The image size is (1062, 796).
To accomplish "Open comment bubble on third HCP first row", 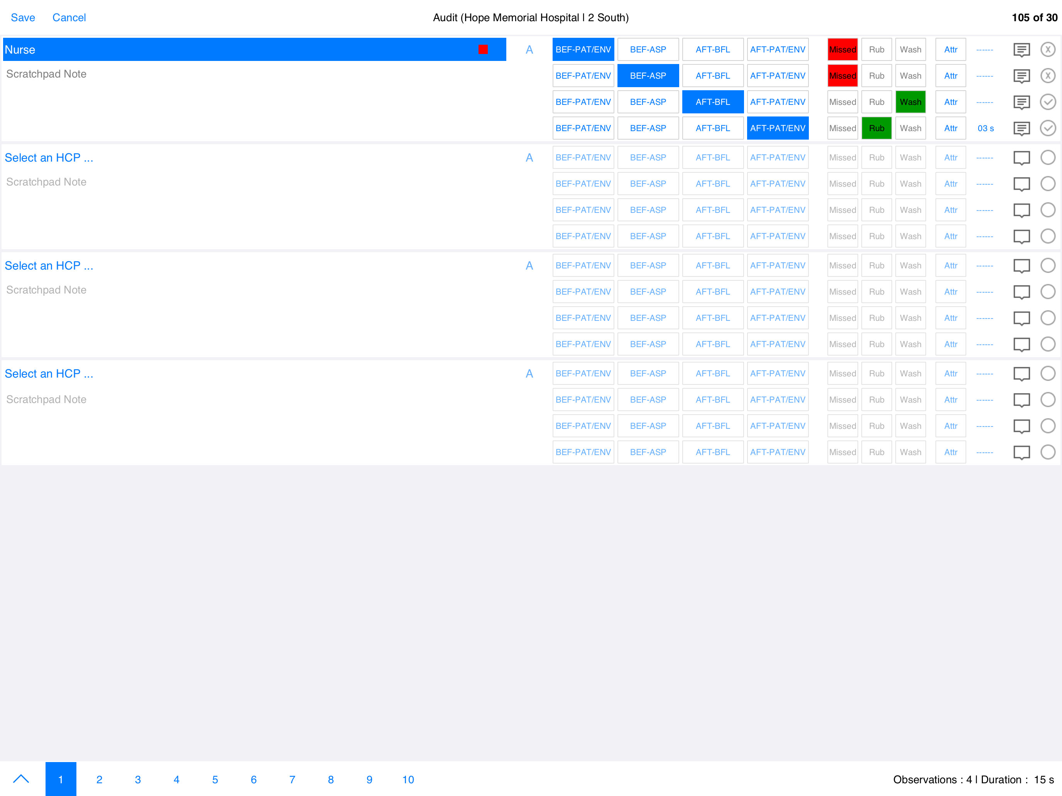I will click(x=1021, y=266).
